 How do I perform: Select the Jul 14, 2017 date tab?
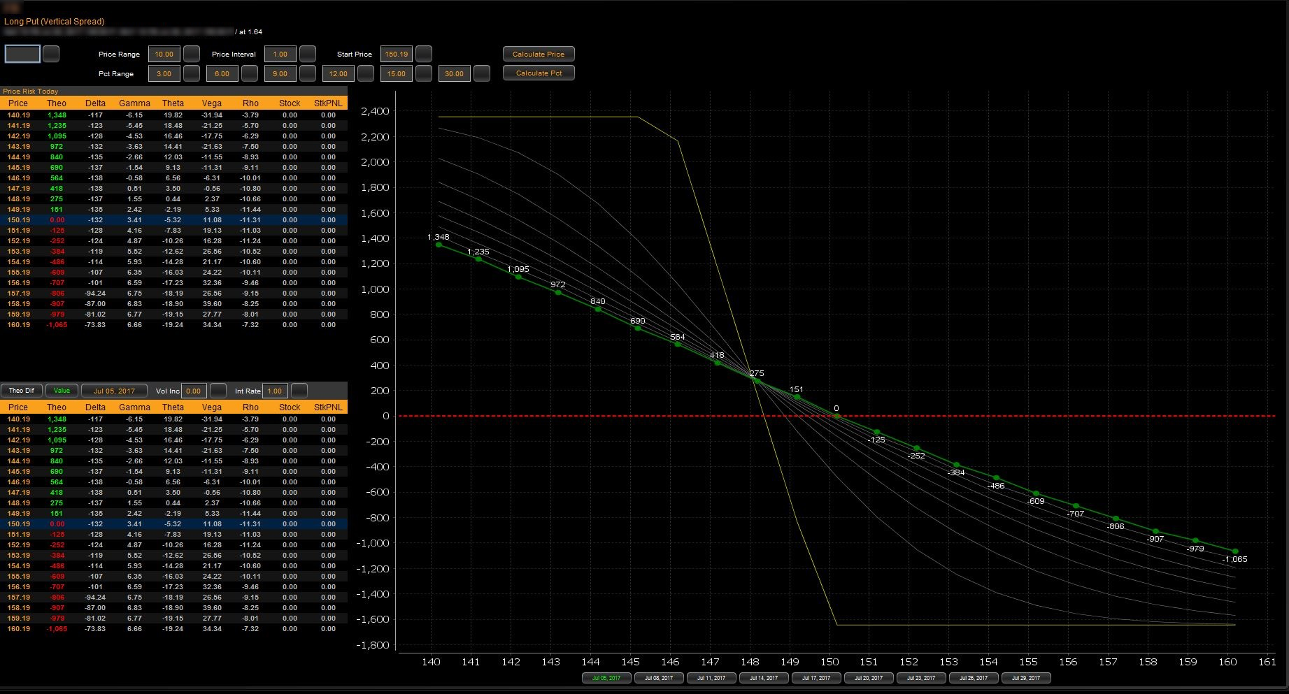pos(764,678)
